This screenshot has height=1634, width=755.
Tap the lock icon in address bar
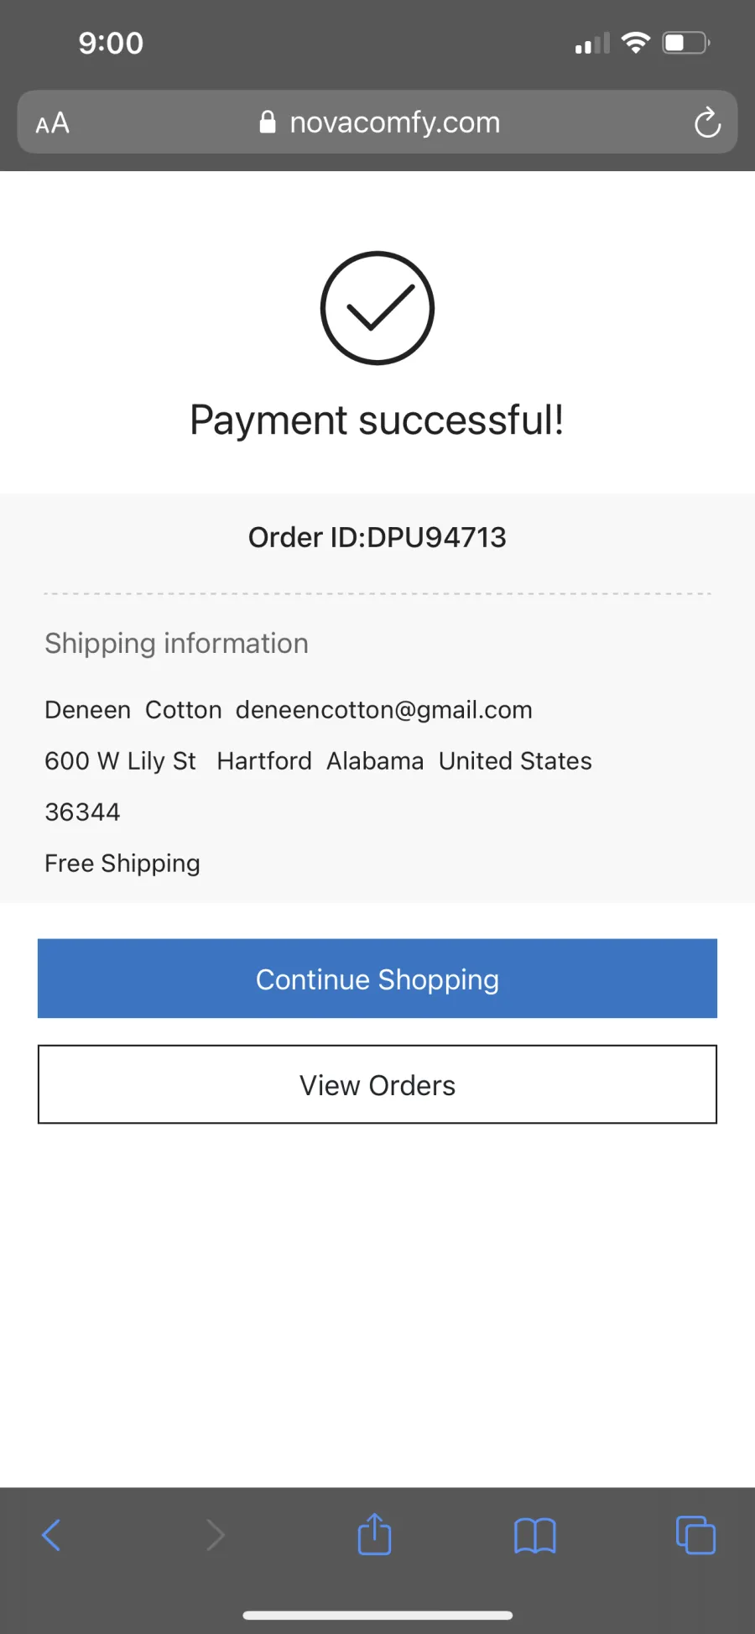tap(268, 123)
